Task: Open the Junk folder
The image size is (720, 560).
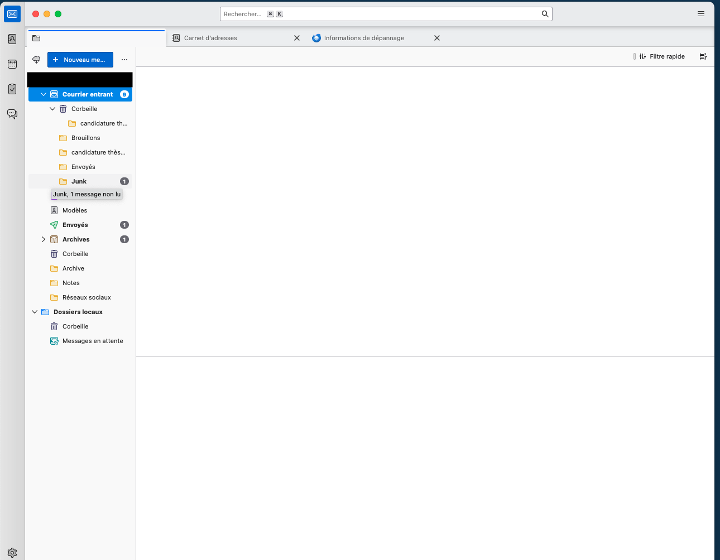Action: [80, 181]
